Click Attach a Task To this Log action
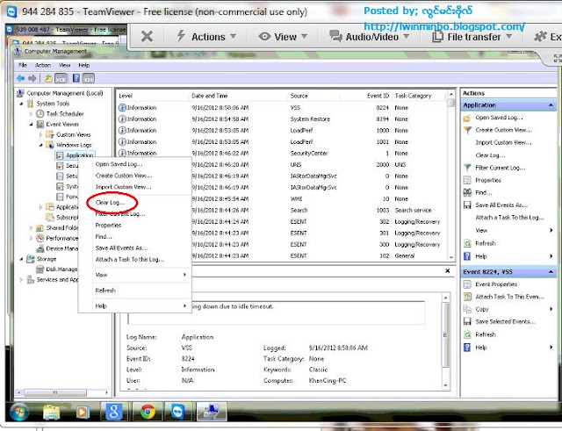 (509, 218)
